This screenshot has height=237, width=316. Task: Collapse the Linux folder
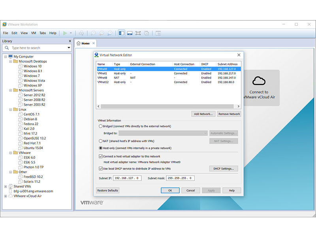pos(11,109)
